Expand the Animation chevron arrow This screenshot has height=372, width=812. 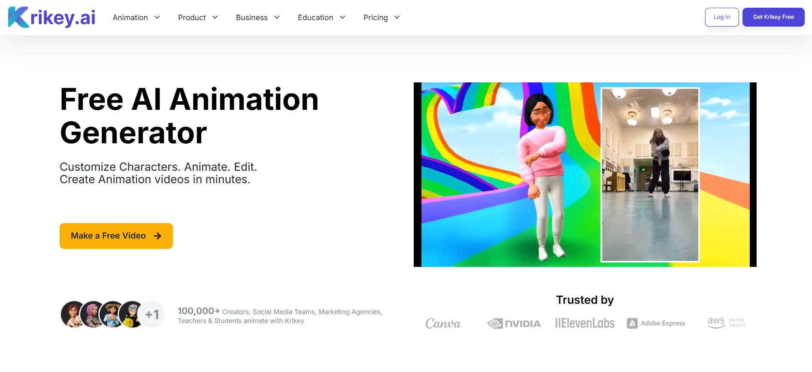(x=157, y=17)
